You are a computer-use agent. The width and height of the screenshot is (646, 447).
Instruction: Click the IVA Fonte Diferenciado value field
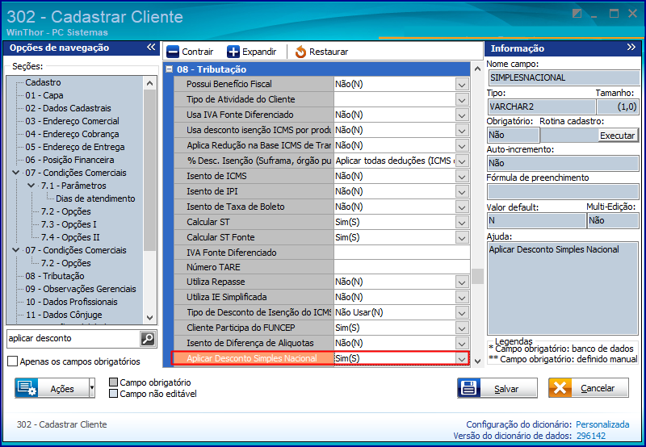tap(401, 253)
